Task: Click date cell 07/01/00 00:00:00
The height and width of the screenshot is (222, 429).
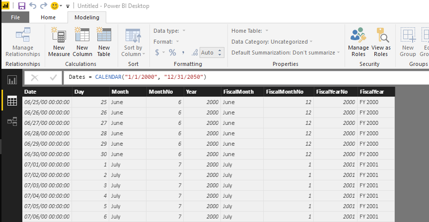Action: tap(47, 165)
